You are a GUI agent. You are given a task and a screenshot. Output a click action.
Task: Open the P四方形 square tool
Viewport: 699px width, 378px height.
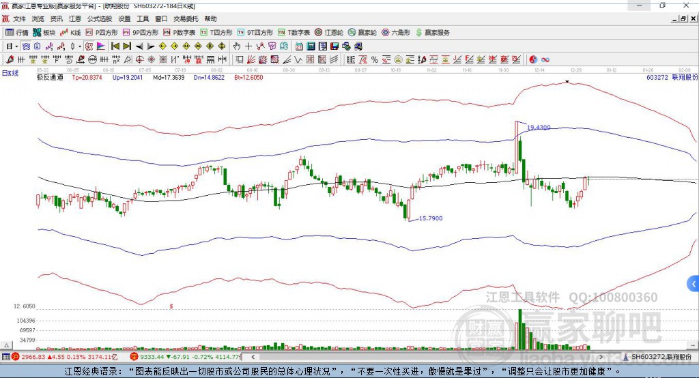[x=102, y=33]
